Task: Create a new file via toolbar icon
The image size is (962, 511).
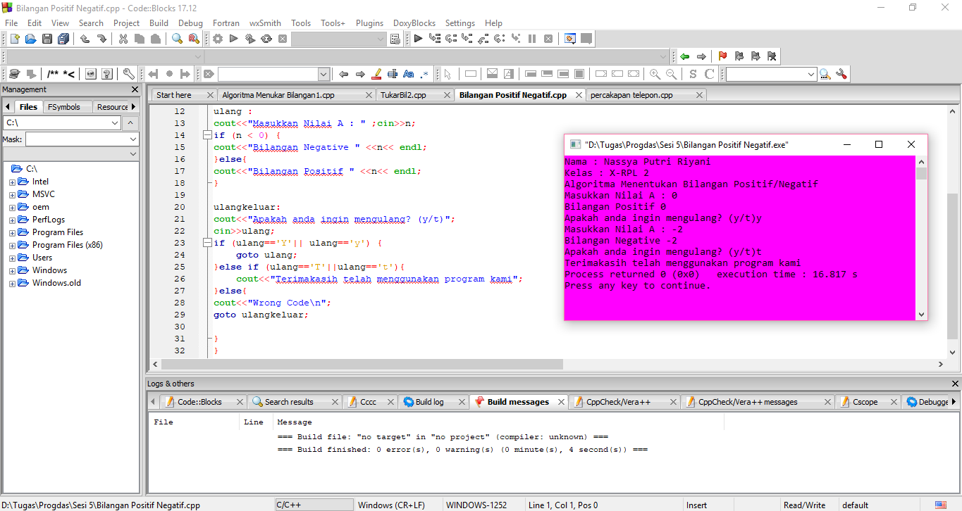Action: point(14,39)
